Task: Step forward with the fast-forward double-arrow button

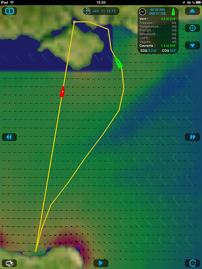Action: click(192, 137)
